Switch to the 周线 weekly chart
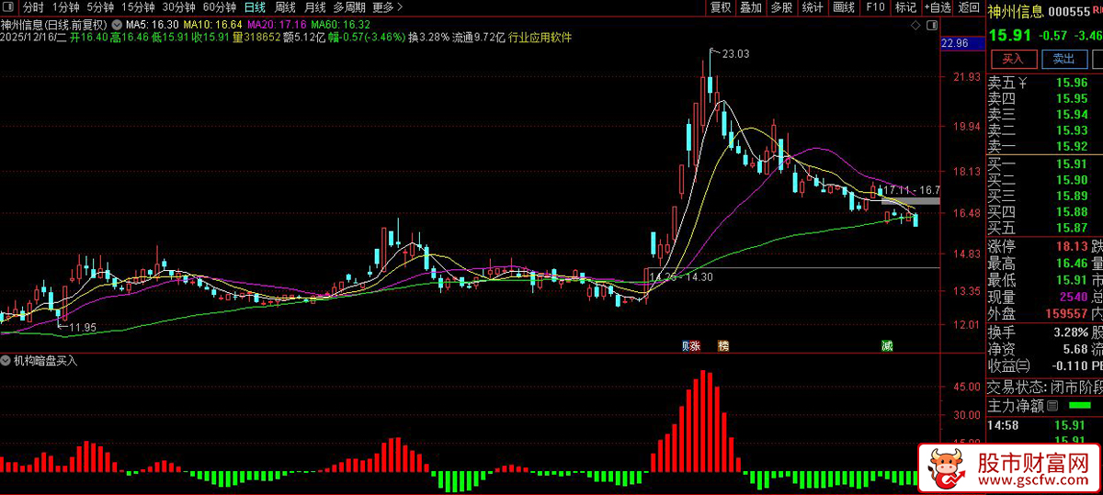1103x495 pixels. (285, 7)
